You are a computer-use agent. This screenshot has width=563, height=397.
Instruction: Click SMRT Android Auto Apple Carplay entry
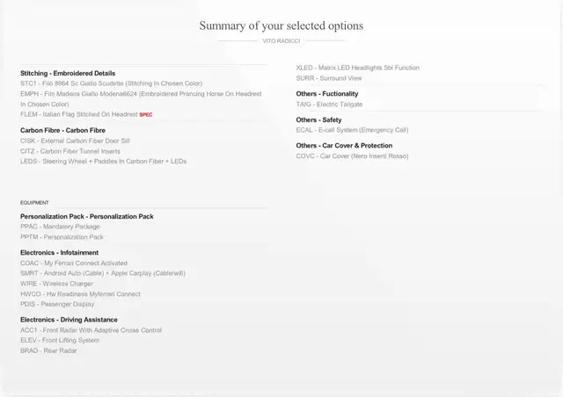point(103,273)
